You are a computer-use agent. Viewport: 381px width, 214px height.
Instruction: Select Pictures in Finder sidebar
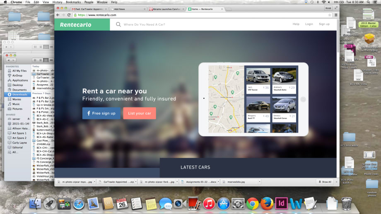pyautogui.click(x=15, y=109)
